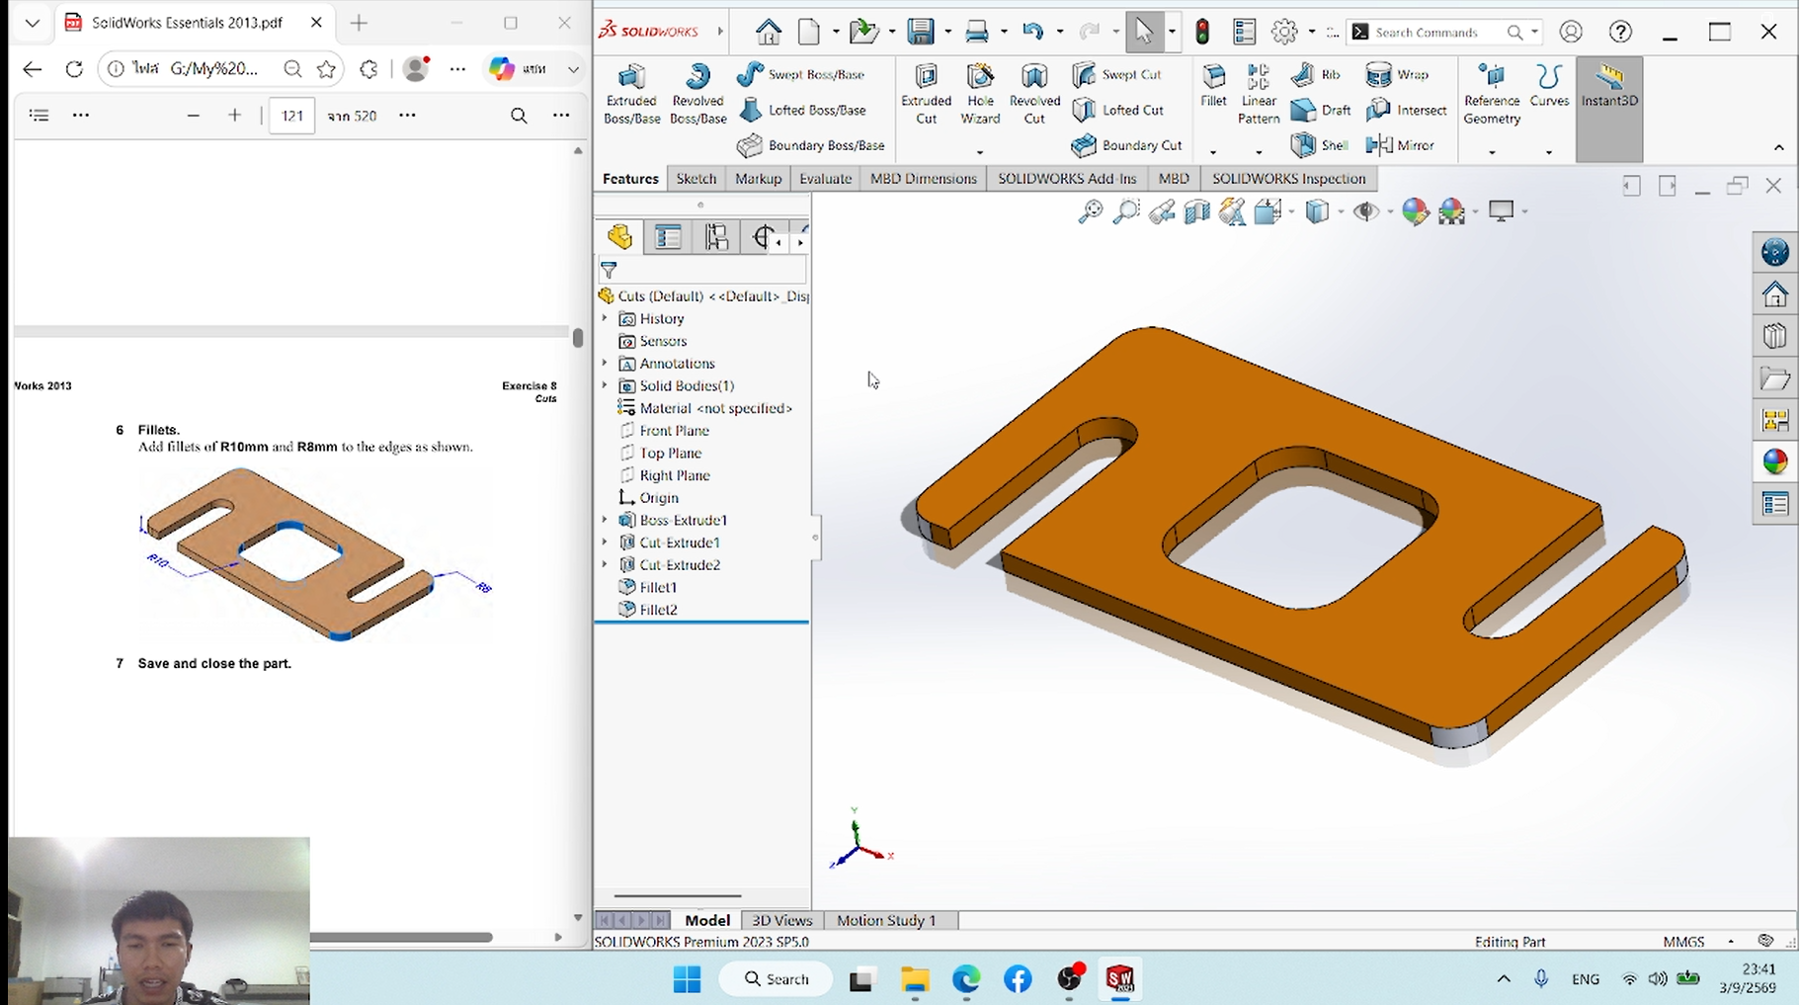
Task: Open Edit Appearance color sphere in view toolbar
Action: 1415,211
